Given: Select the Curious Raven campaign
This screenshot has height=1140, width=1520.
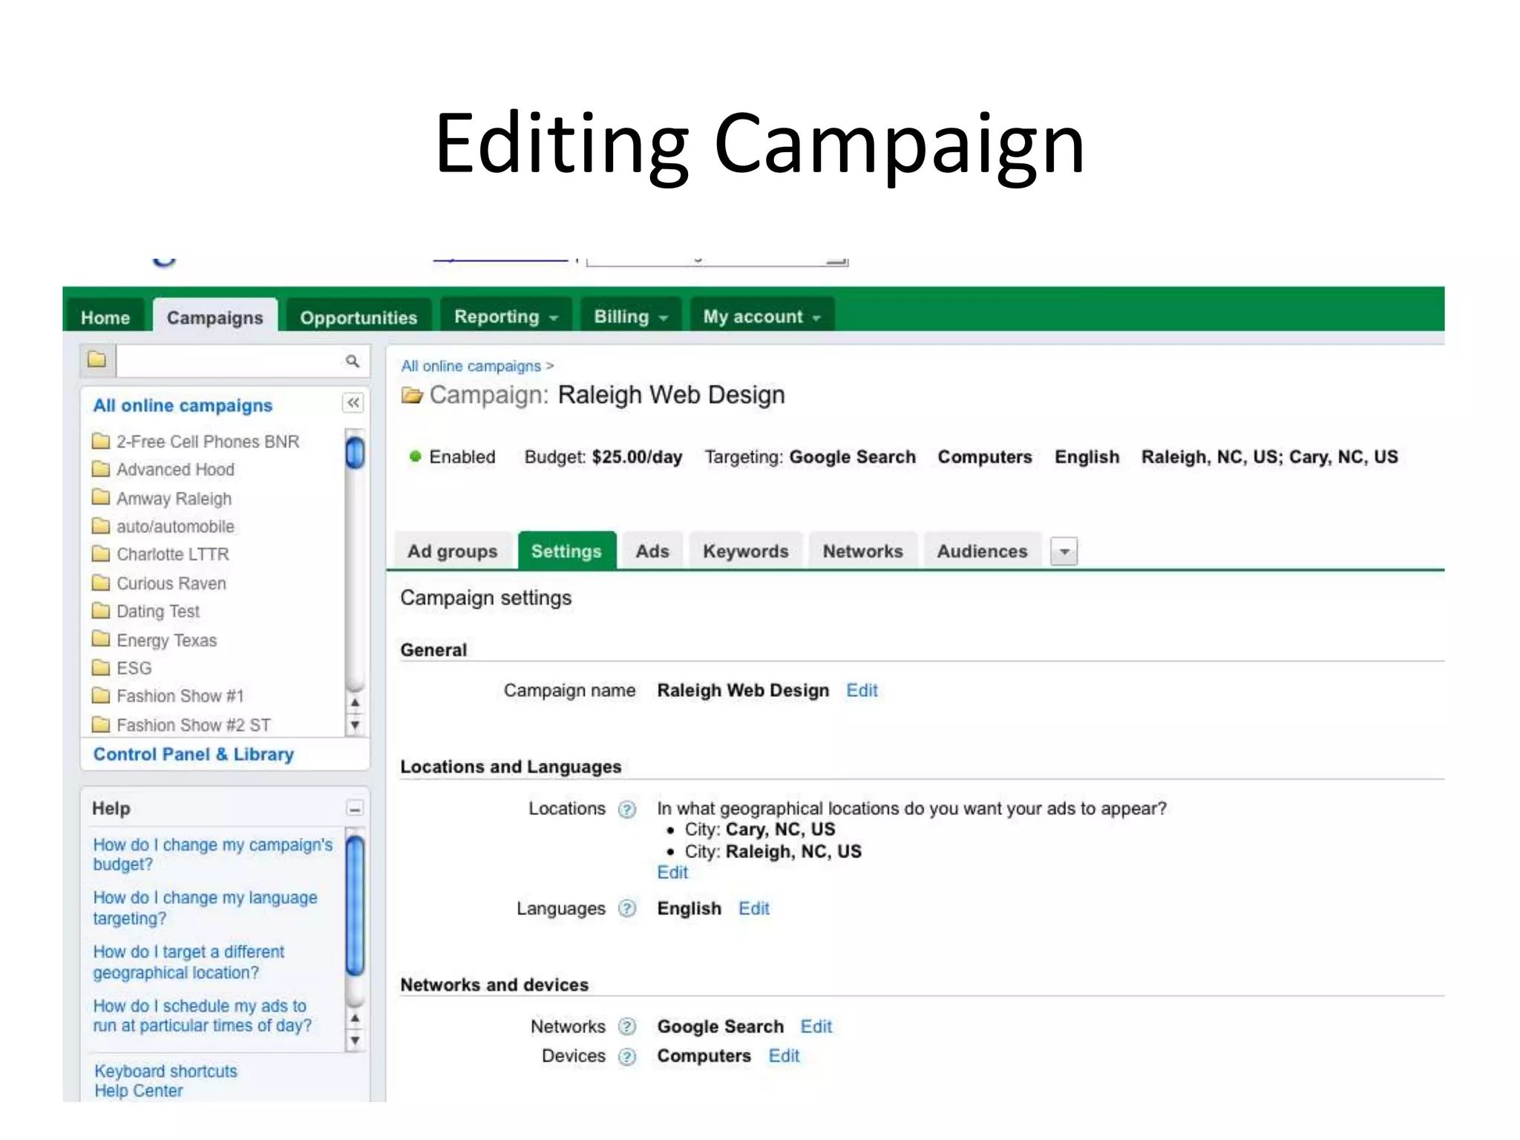Looking at the screenshot, I should [171, 583].
